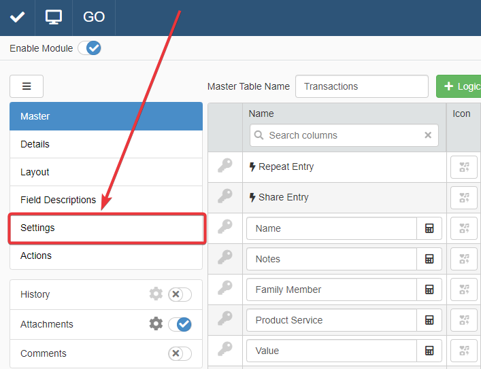Screen dimensions: 481x369
Task: Click the checkmark save icon
Action: click(17, 17)
